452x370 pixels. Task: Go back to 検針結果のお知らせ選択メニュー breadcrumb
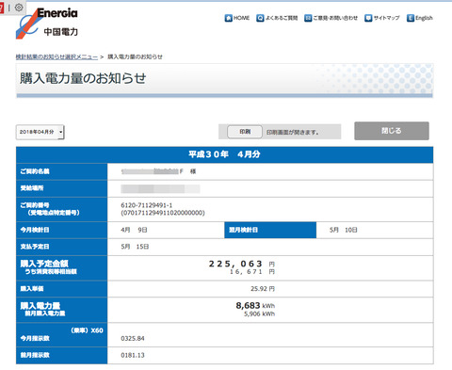56,56
